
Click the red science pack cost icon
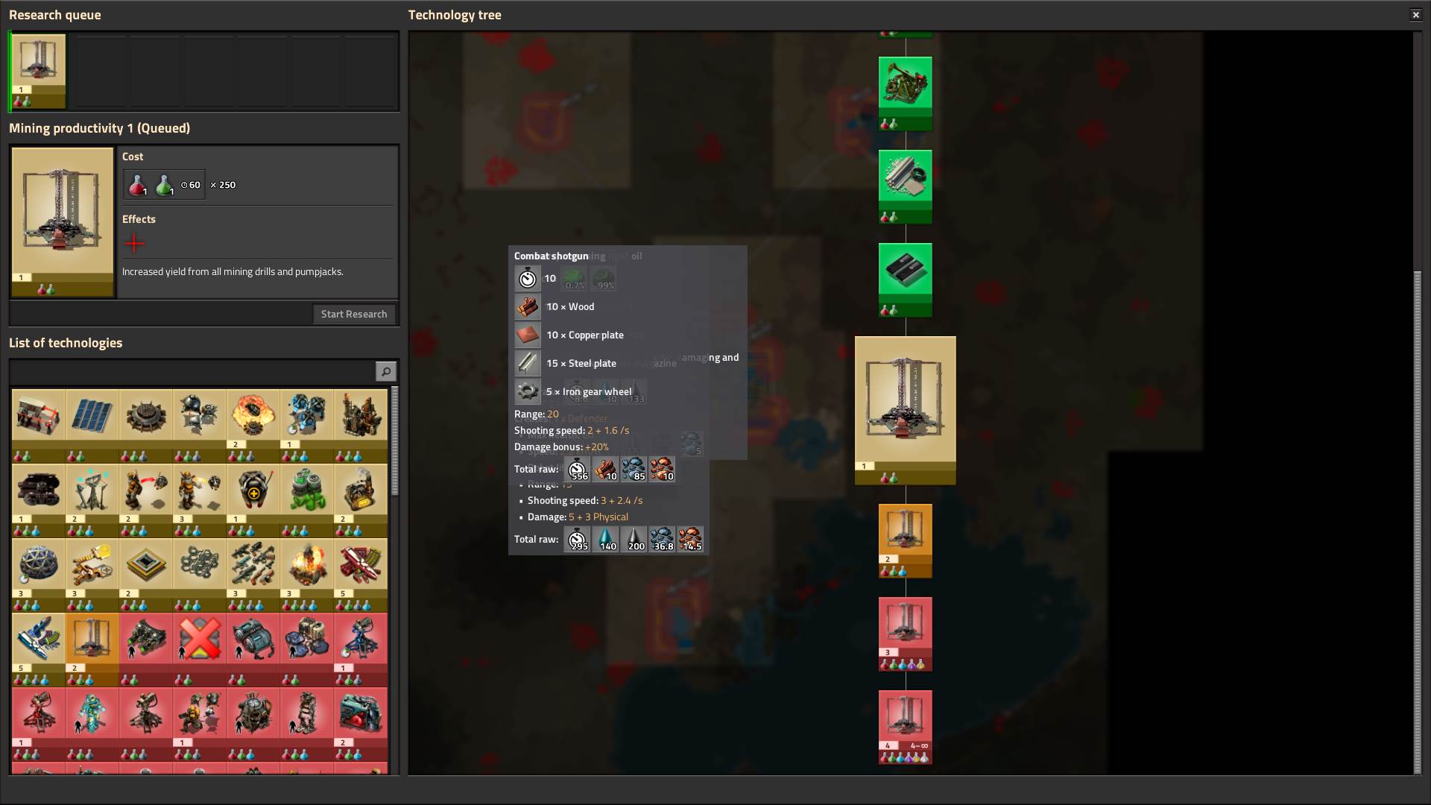pos(137,185)
